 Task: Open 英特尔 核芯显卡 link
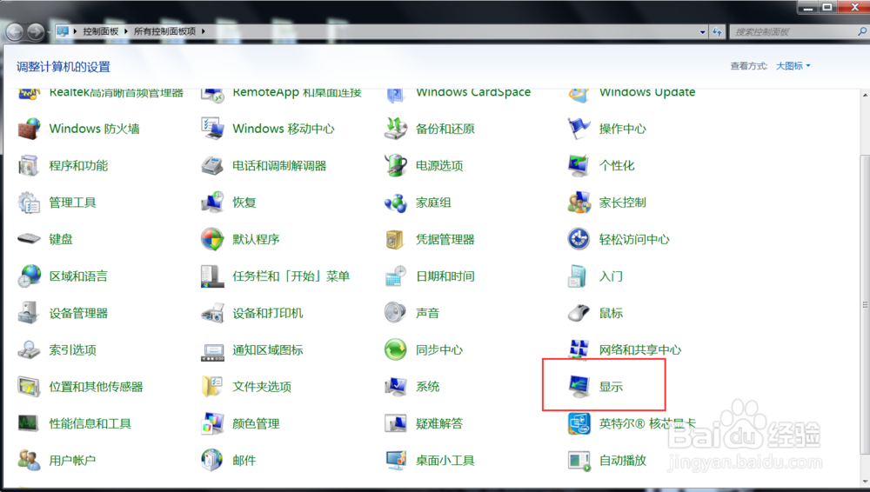(647, 424)
